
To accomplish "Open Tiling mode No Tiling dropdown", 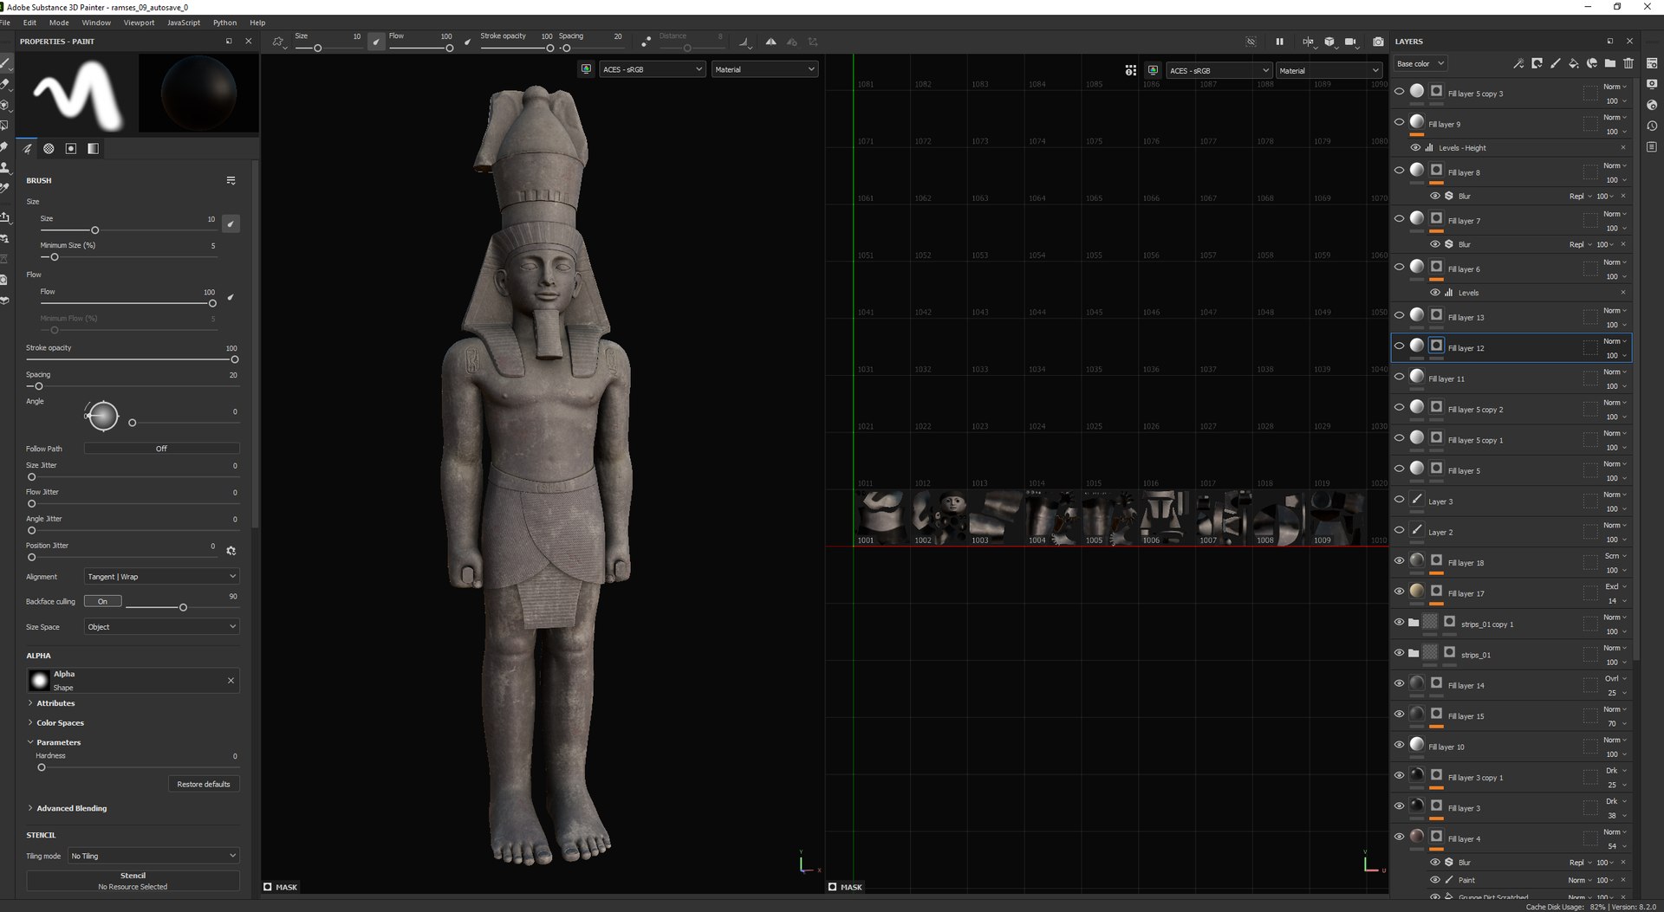I will point(153,856).
